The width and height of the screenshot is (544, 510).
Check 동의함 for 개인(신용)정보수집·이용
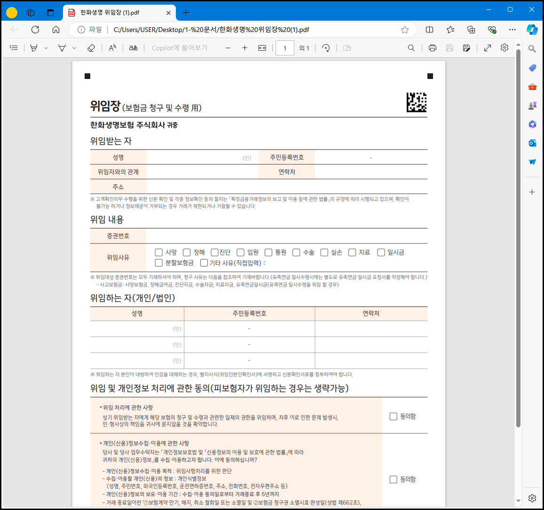click(393, 479)
